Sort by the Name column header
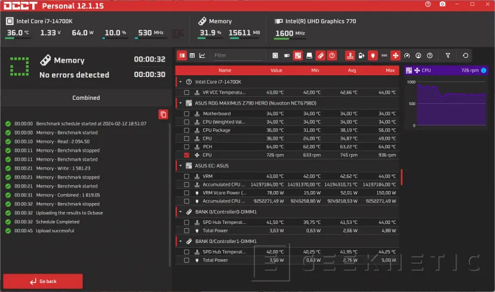 (x=225, y=70)
